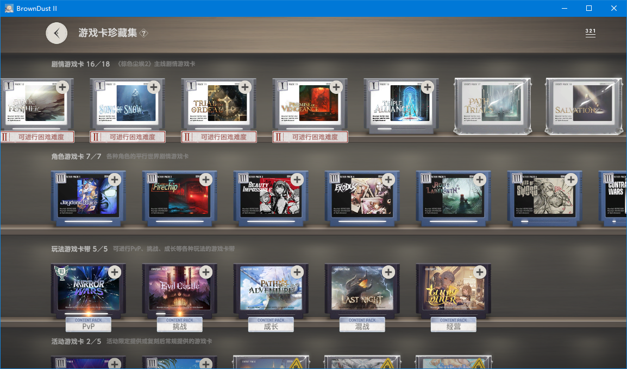Open the Triple Alliance cartridge
The height and width of the screenshot is (369, 627).
[x=401, y=106]
